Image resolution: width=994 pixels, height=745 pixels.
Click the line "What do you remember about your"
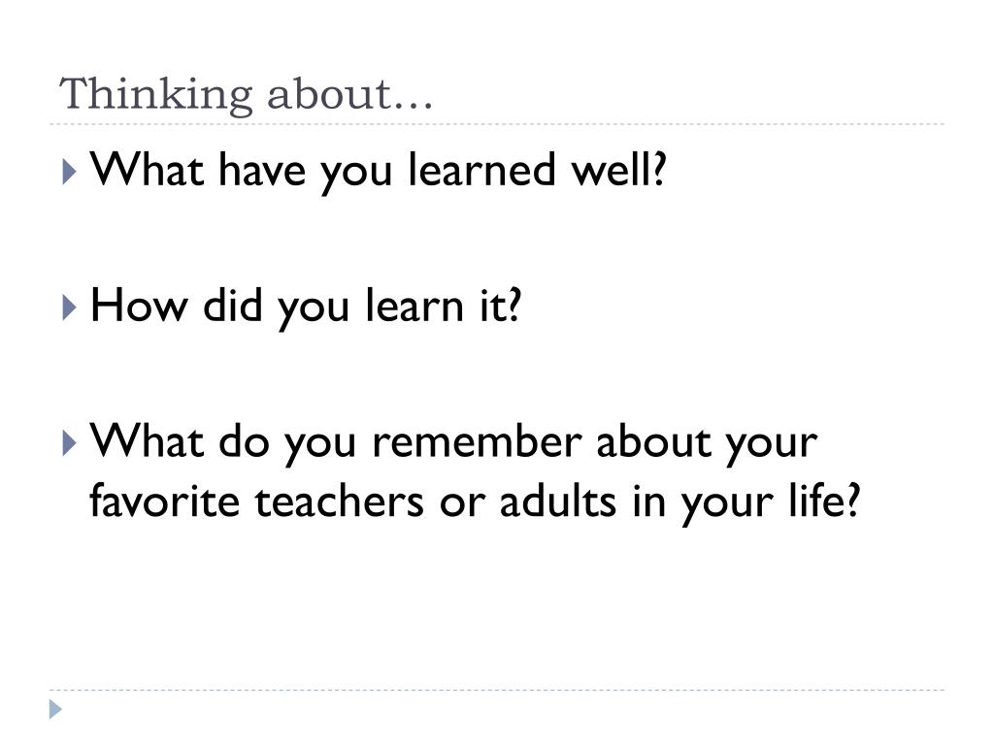[x=453, y=442]
